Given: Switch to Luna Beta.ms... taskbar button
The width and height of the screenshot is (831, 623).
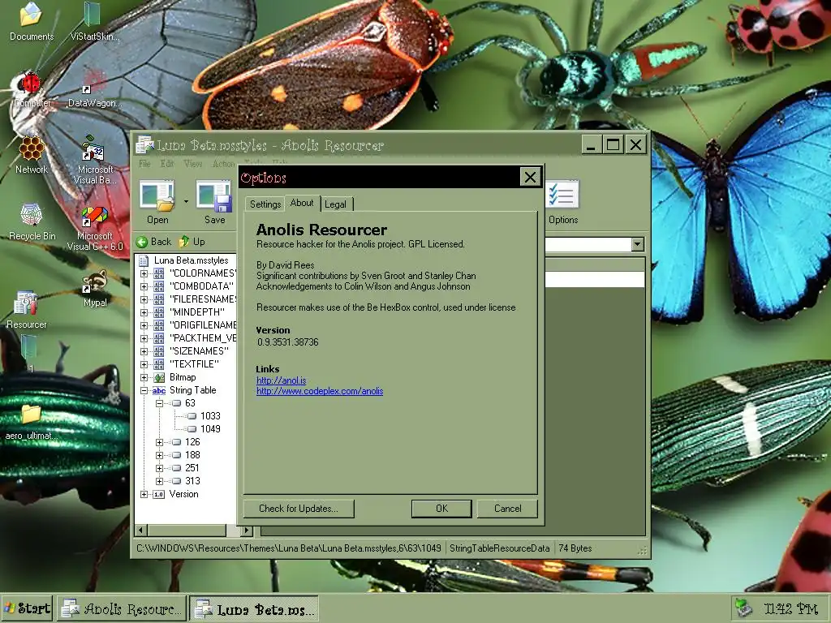Looking at the screenshot, I should tap(254, 609).
